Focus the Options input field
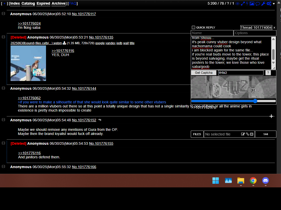 (255, 33)
